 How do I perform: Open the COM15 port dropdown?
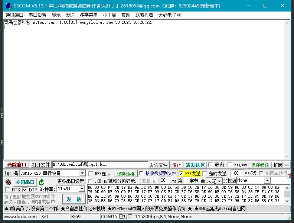tap(82, 173)
